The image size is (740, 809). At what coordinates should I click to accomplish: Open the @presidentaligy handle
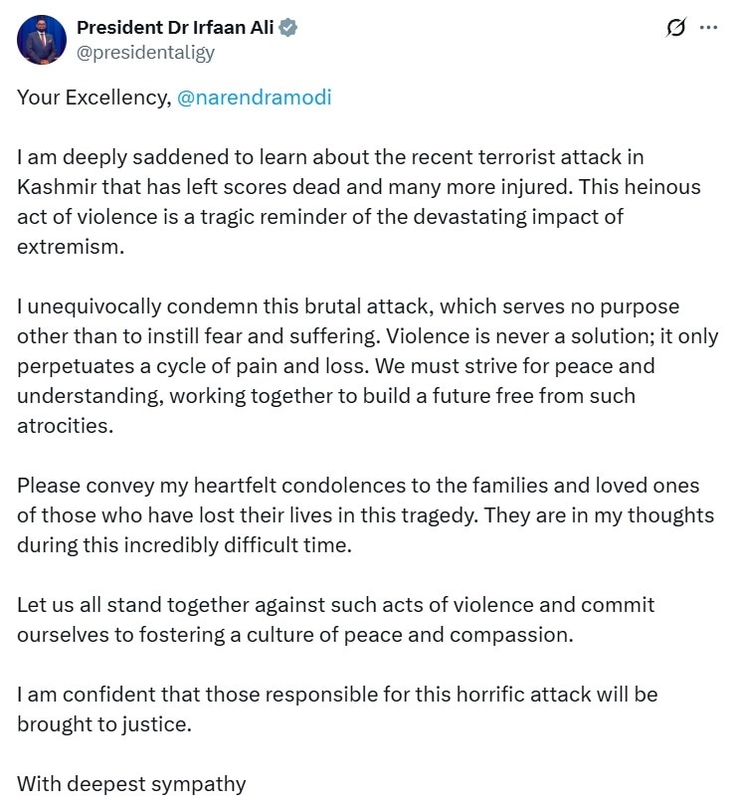(145, 52)
